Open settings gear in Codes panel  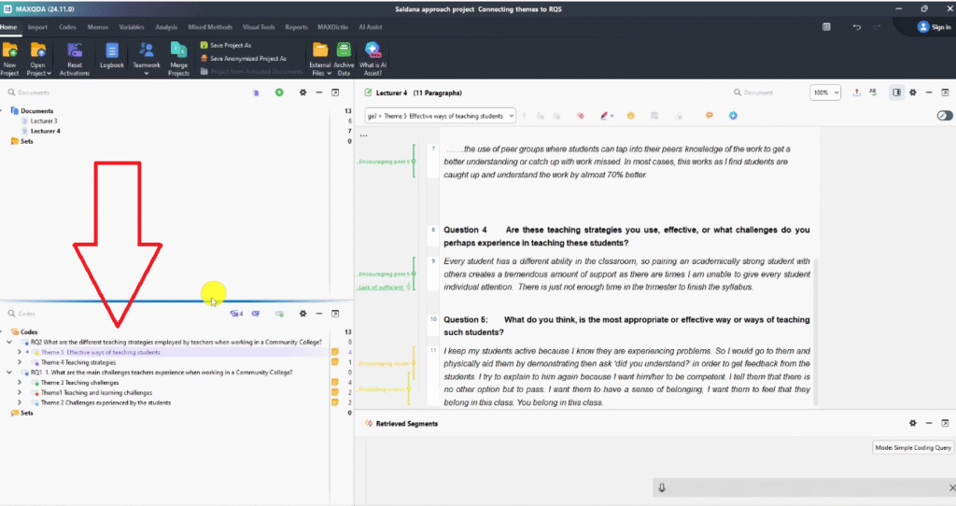[302, 314]
